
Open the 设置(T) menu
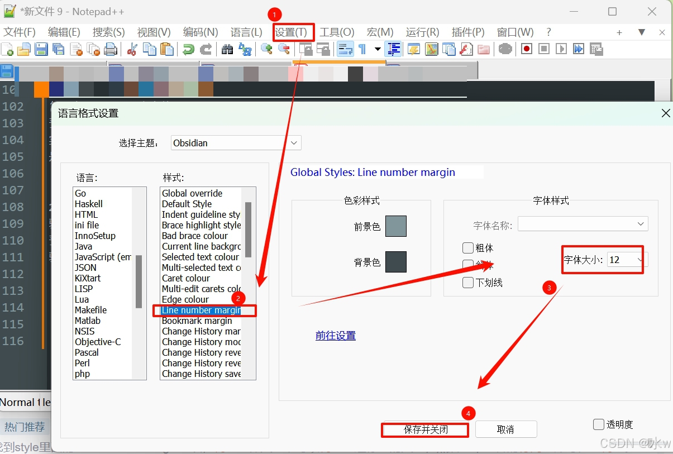(291, 32)
